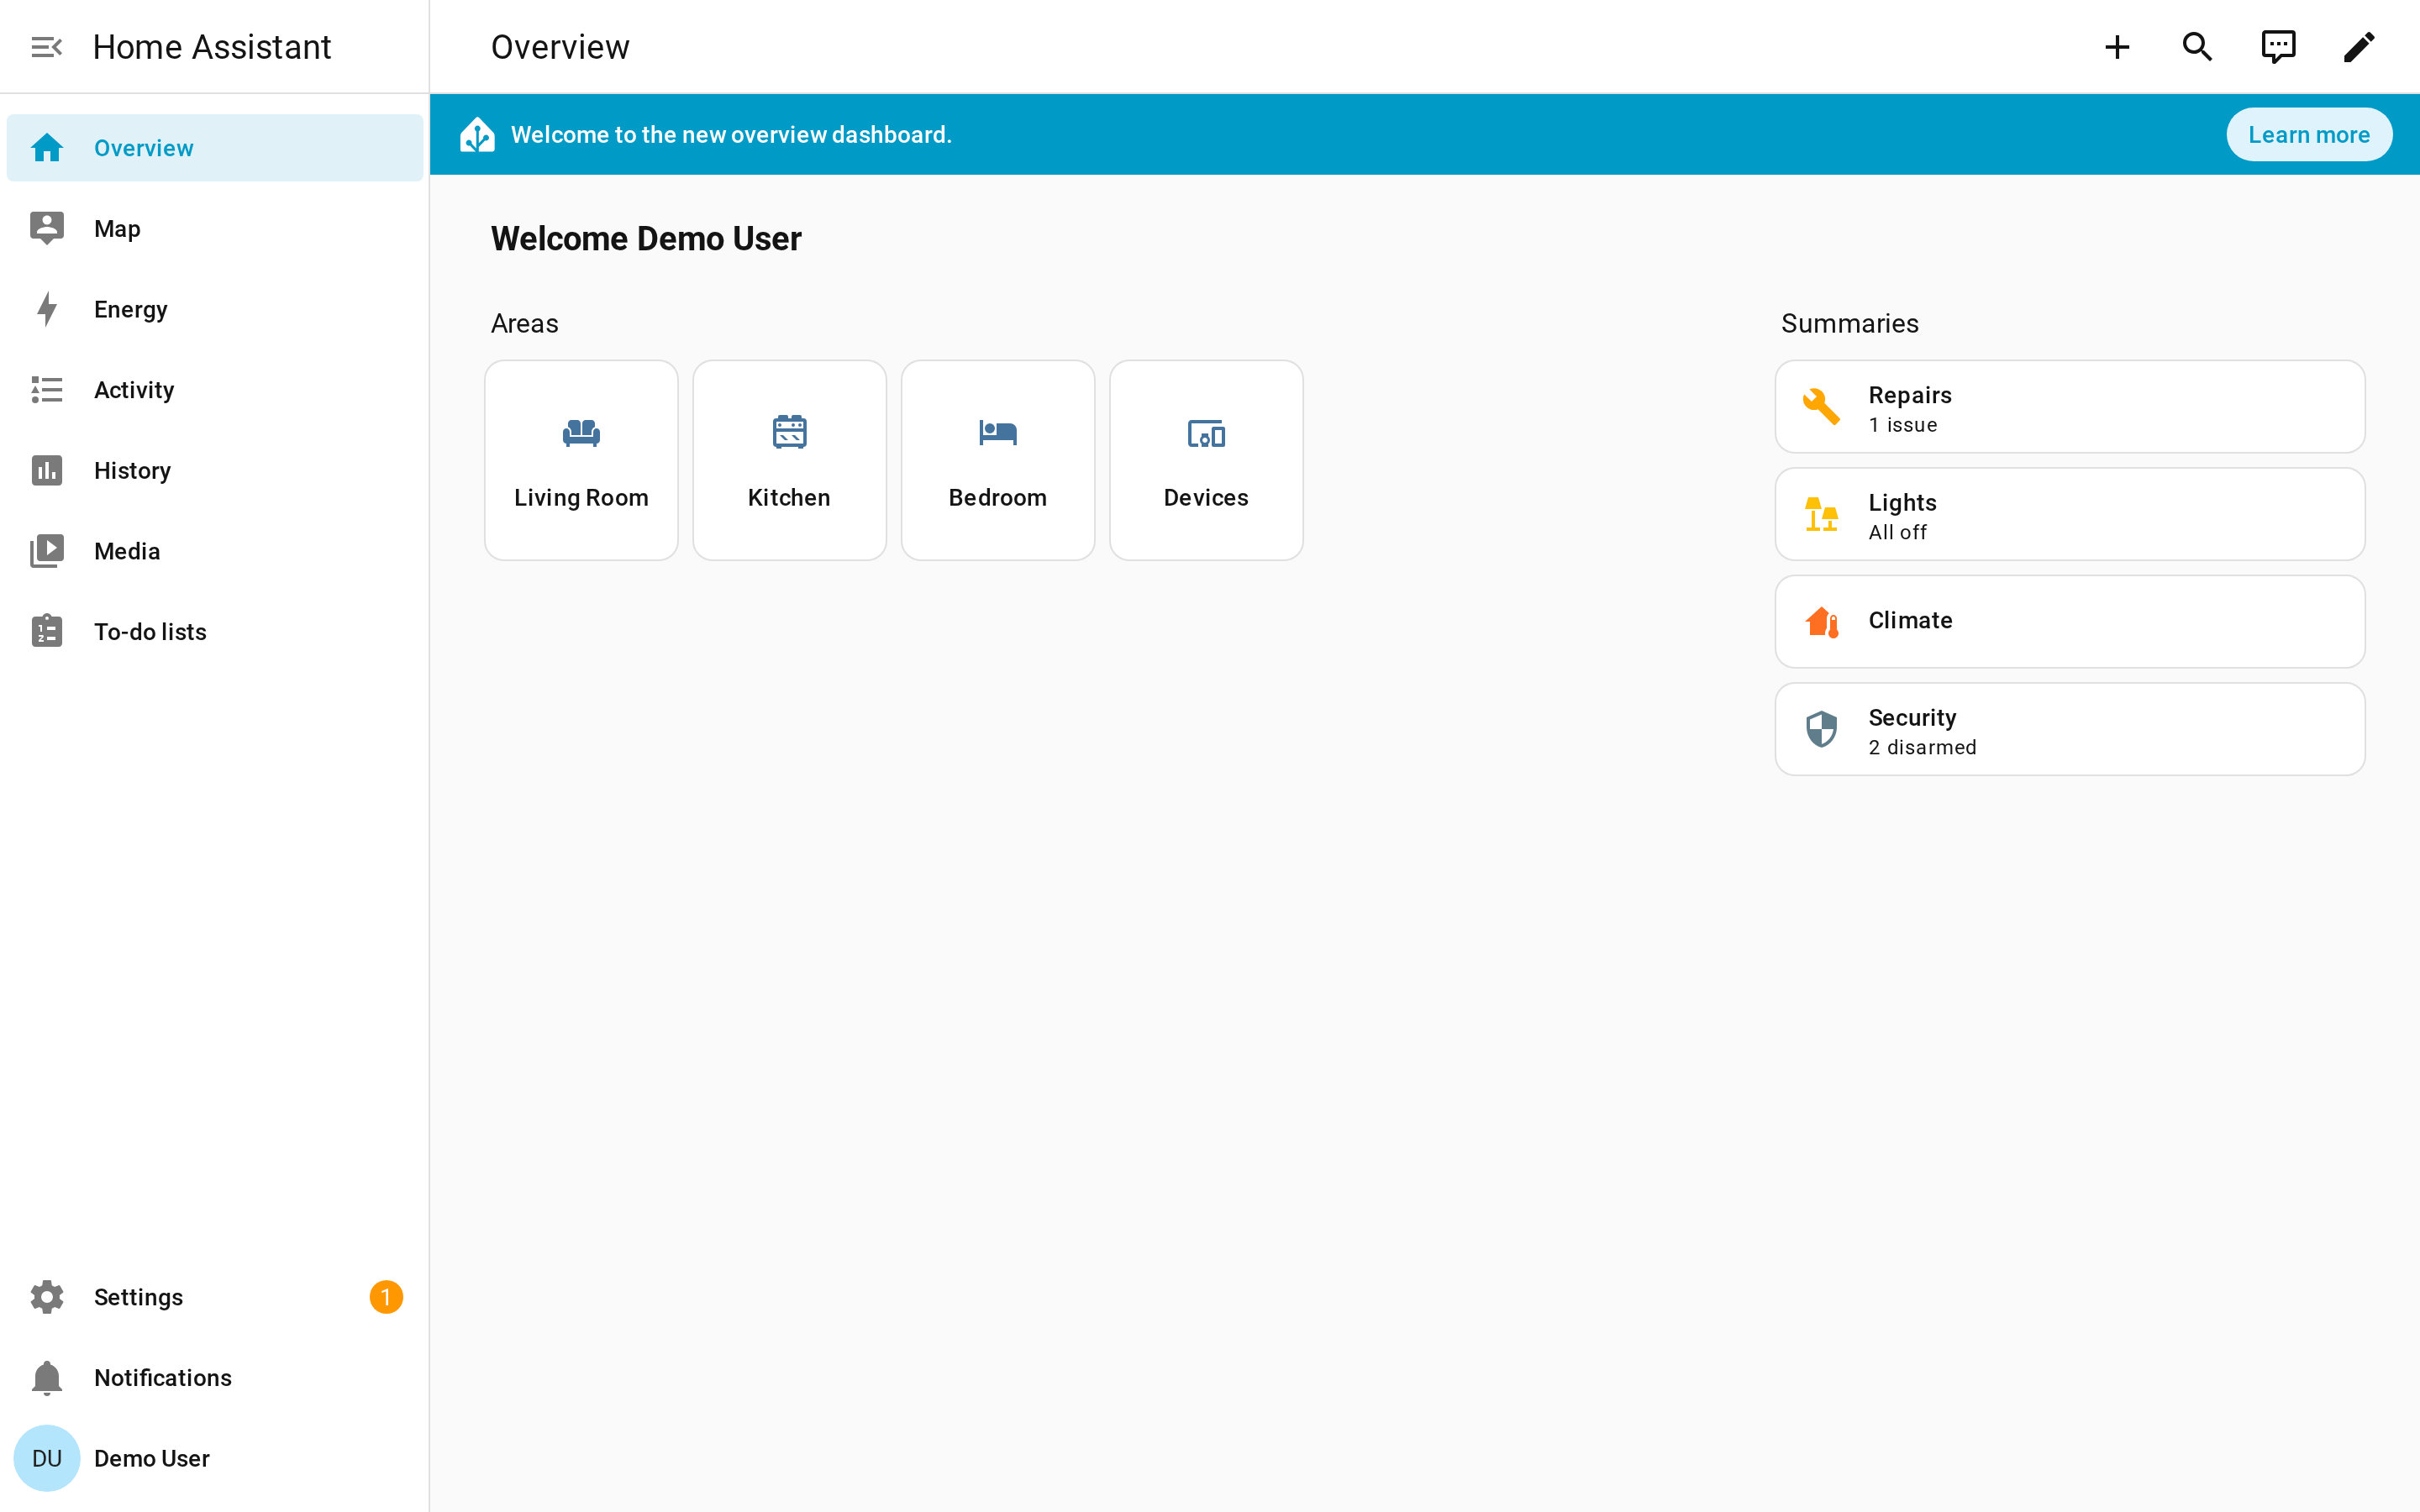This screenshot has height=1512, width=2420.
Task: Open the Kitchen area label
Action: tap(789, 497)
